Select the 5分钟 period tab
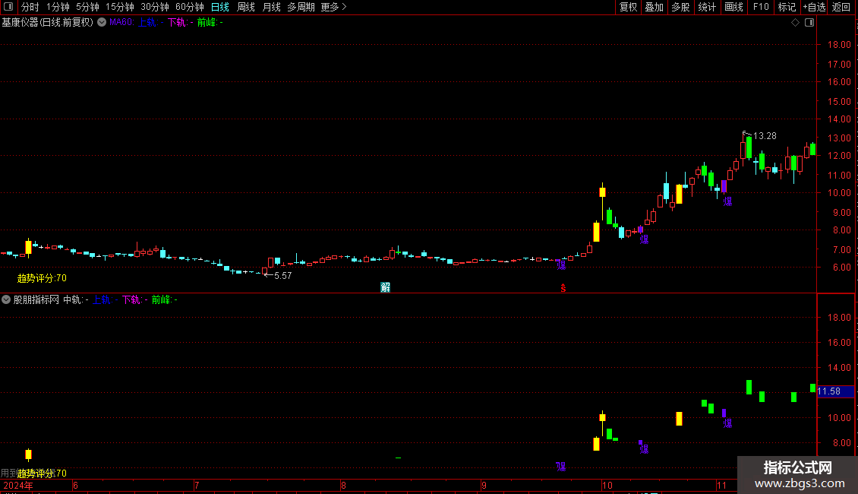The height and width of the screenshot is (494, 858). coord(87,7)
